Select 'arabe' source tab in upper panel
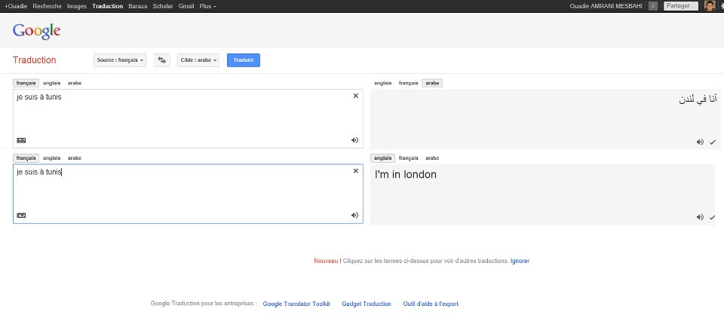Screen dimensions: 724x321 (75, 83)
